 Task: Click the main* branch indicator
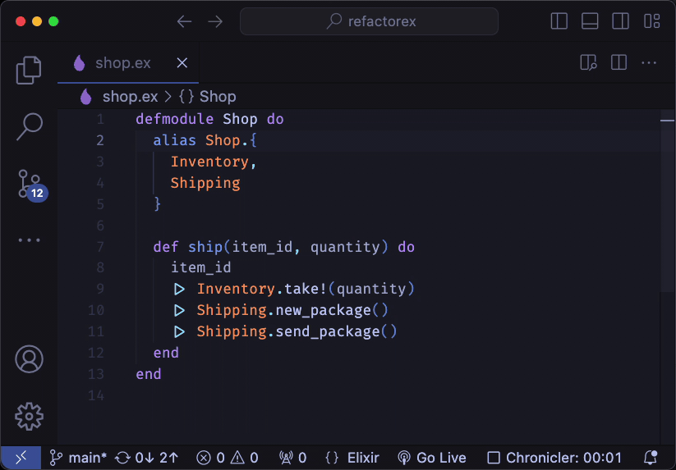click(78, 458)
